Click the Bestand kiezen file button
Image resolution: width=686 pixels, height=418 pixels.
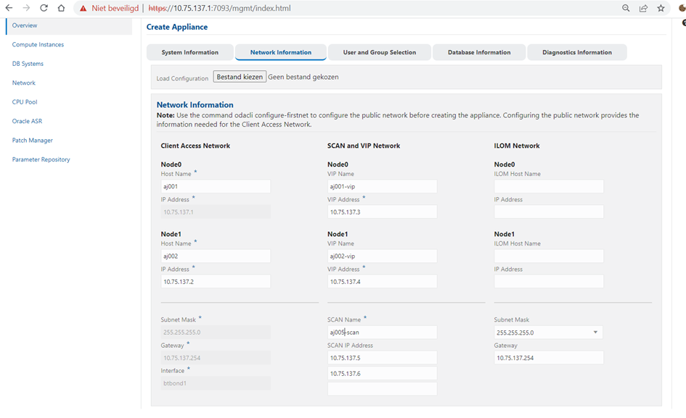coord(240,77)
